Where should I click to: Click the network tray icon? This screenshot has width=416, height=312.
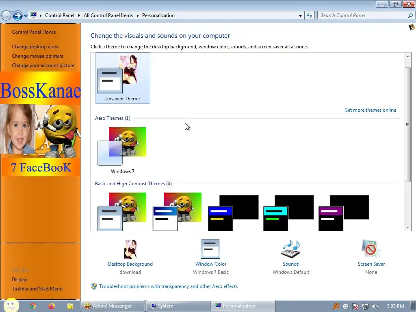pos(365,306)
